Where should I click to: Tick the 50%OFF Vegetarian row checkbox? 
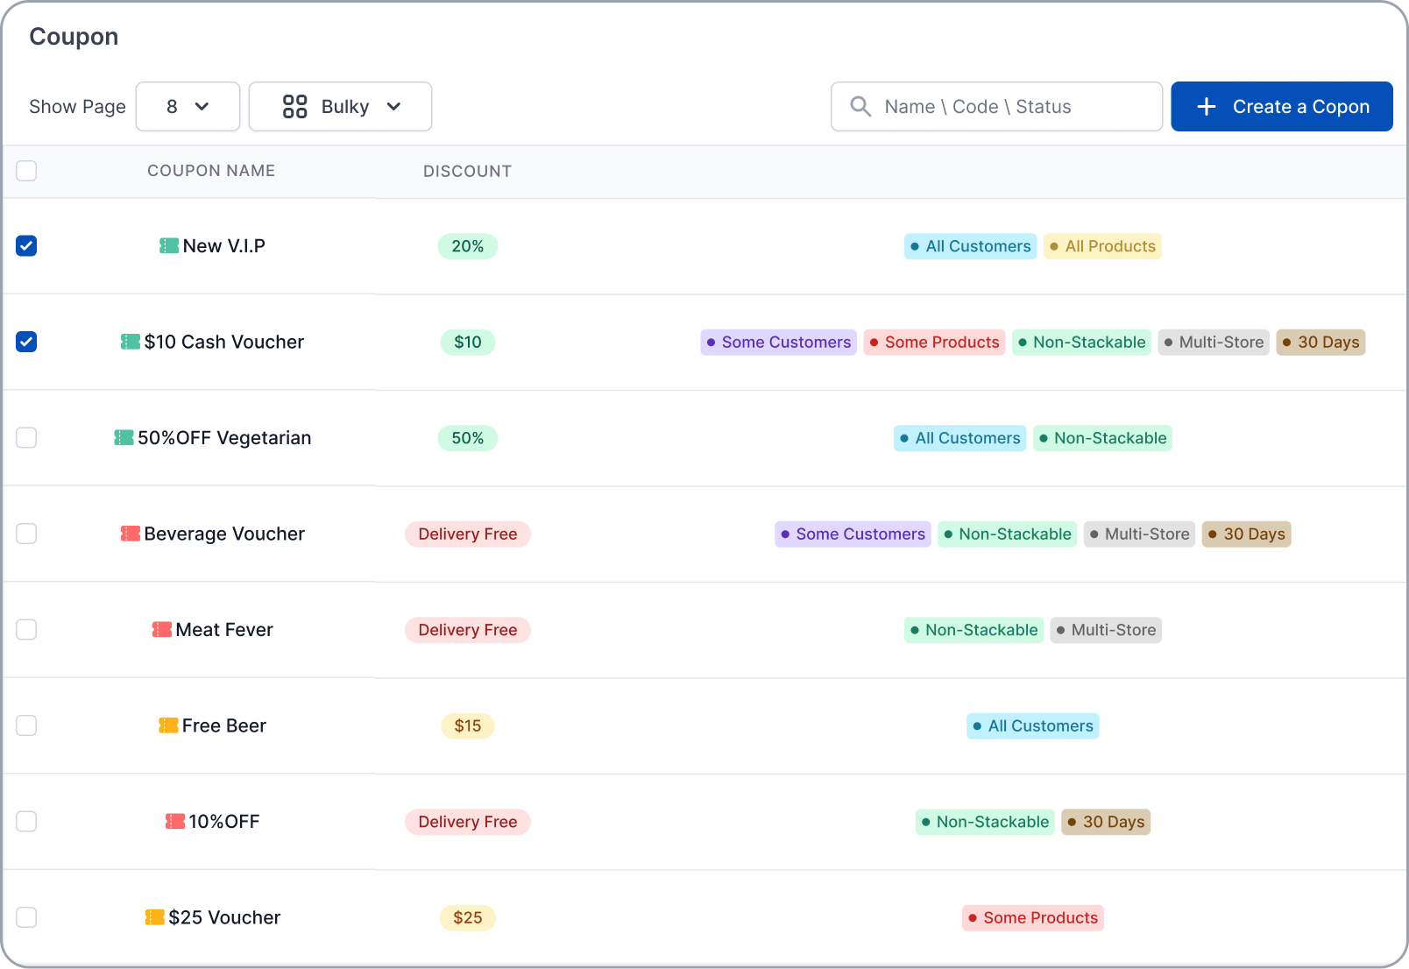tap(26, 438)
